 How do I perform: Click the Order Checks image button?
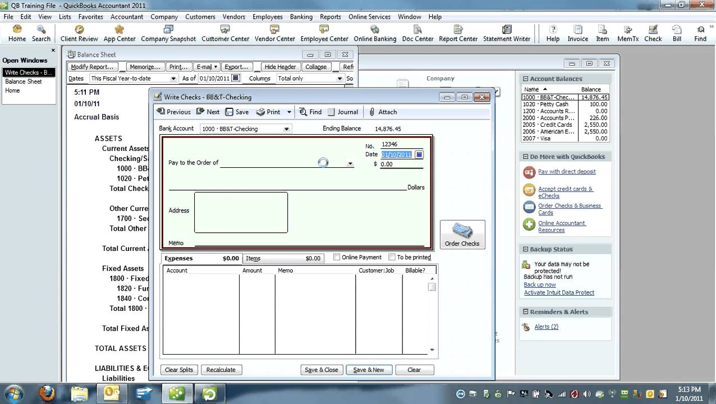[x=462, y=234]
